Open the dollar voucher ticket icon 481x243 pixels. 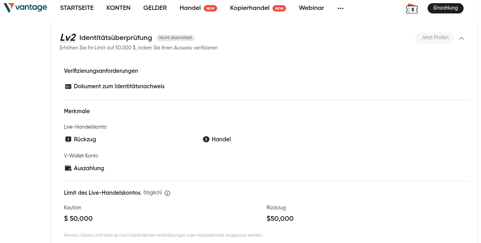pos(411,8)
